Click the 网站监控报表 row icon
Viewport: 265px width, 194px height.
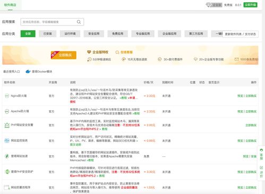[x=7, y=140]
